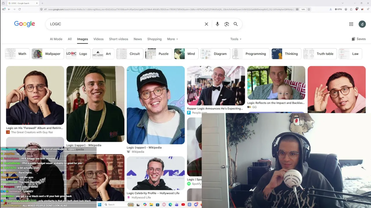Viewport: 371px width, 208px height.
Task: Open YouTube from the taskbar
Action: tap(183, 205)
